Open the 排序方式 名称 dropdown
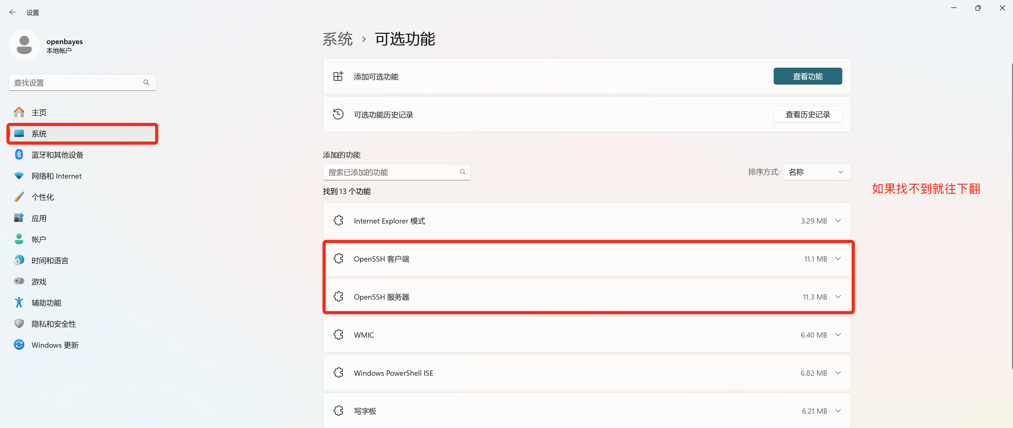 point(817,172)
